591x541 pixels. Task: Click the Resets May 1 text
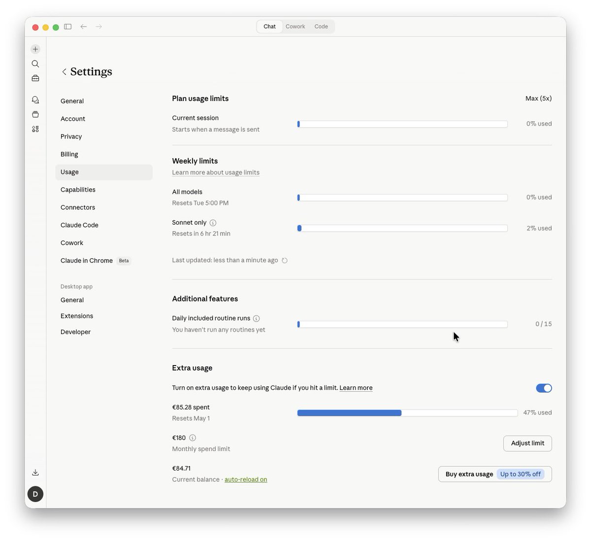click(191, 418)
